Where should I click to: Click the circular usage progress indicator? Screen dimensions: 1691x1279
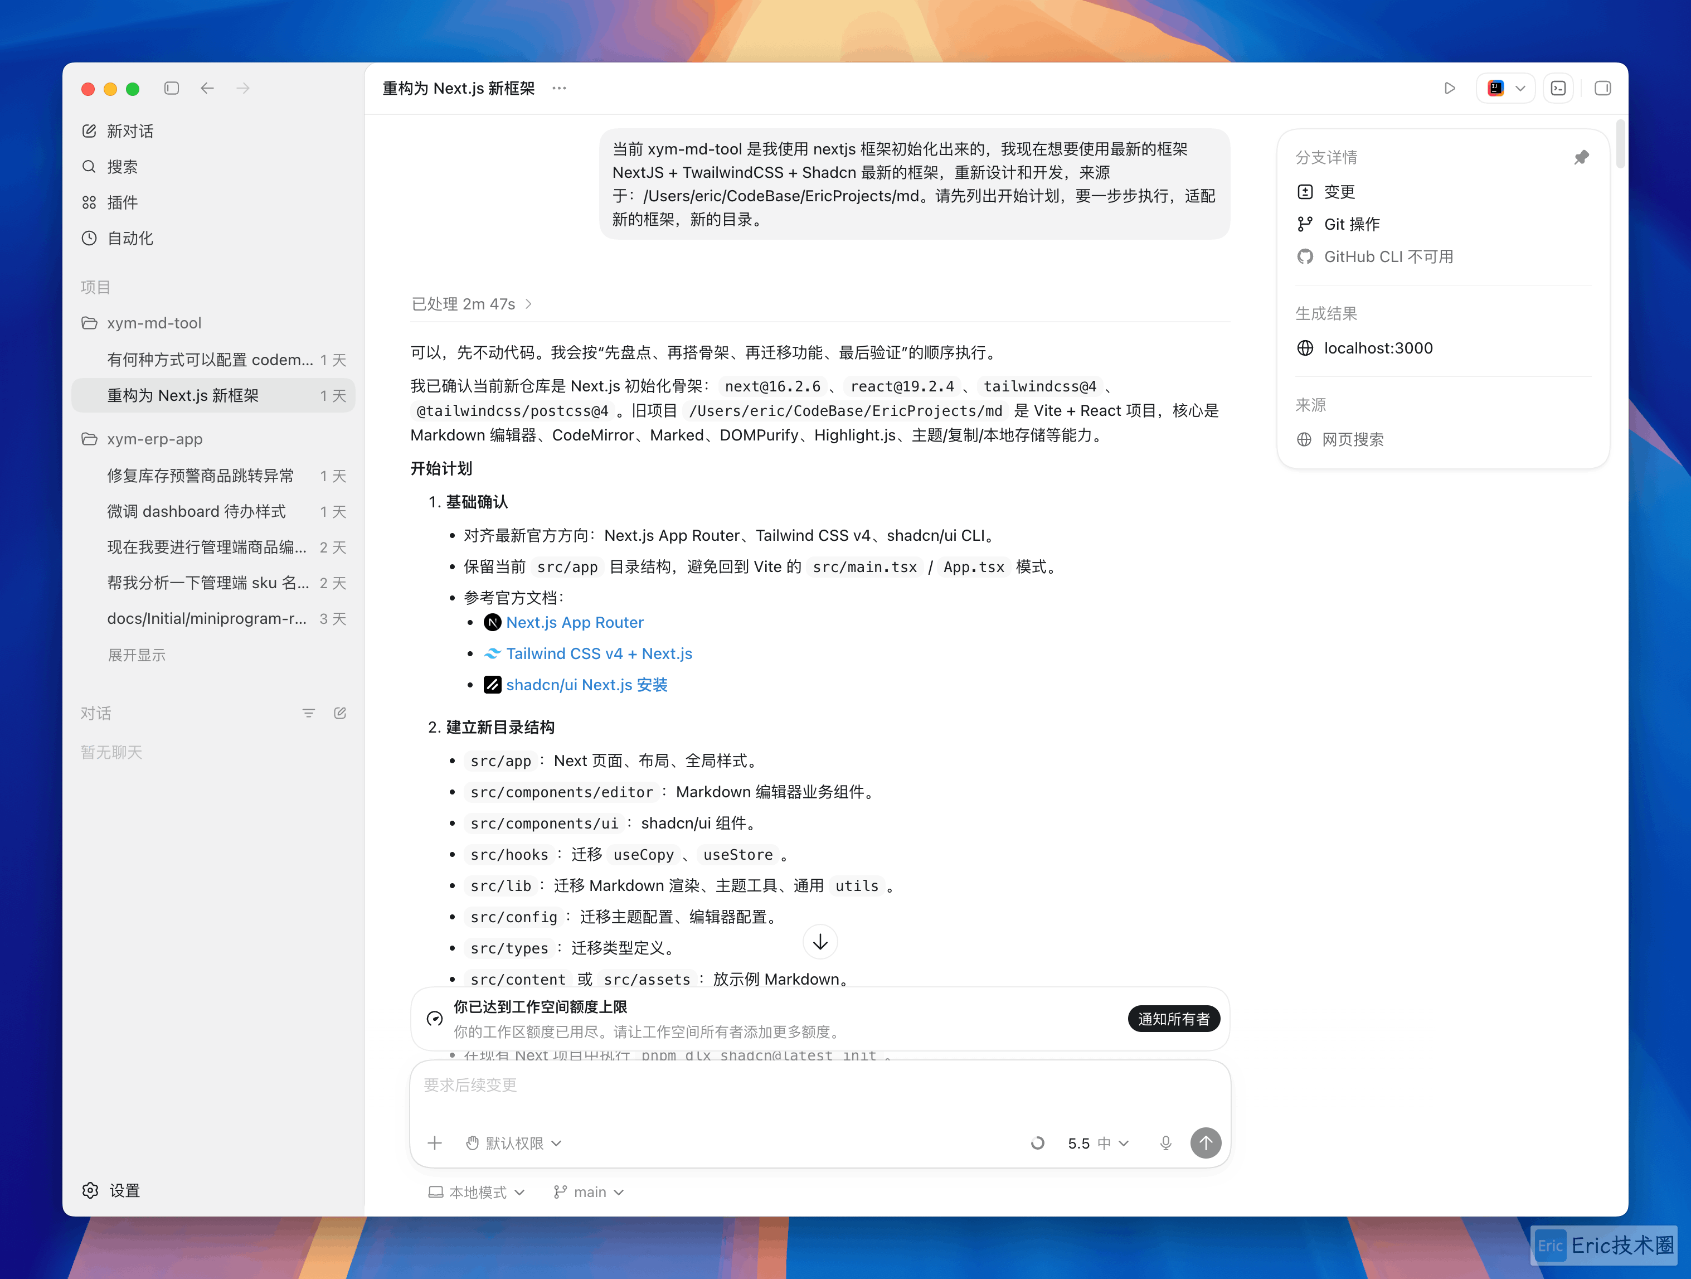click(x=1037, y=1144)
